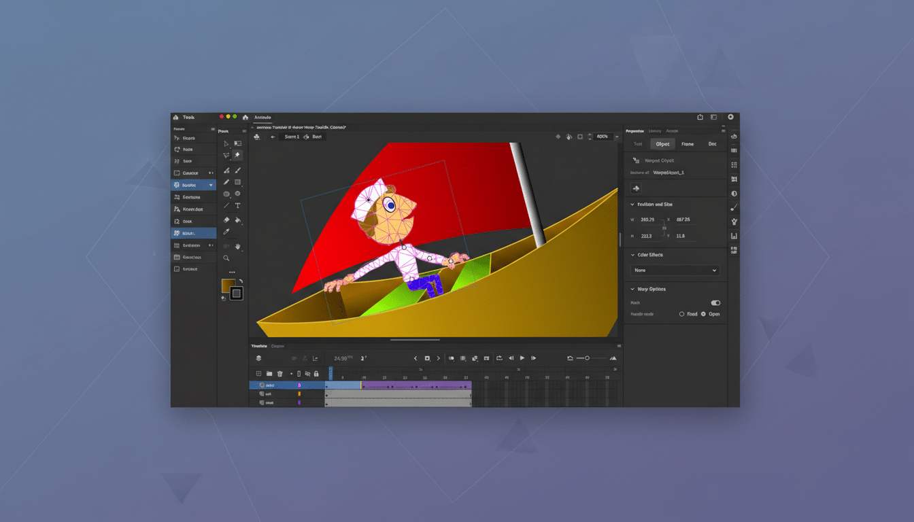Open the Output tab beside Timeline

(x=277, y=345)
